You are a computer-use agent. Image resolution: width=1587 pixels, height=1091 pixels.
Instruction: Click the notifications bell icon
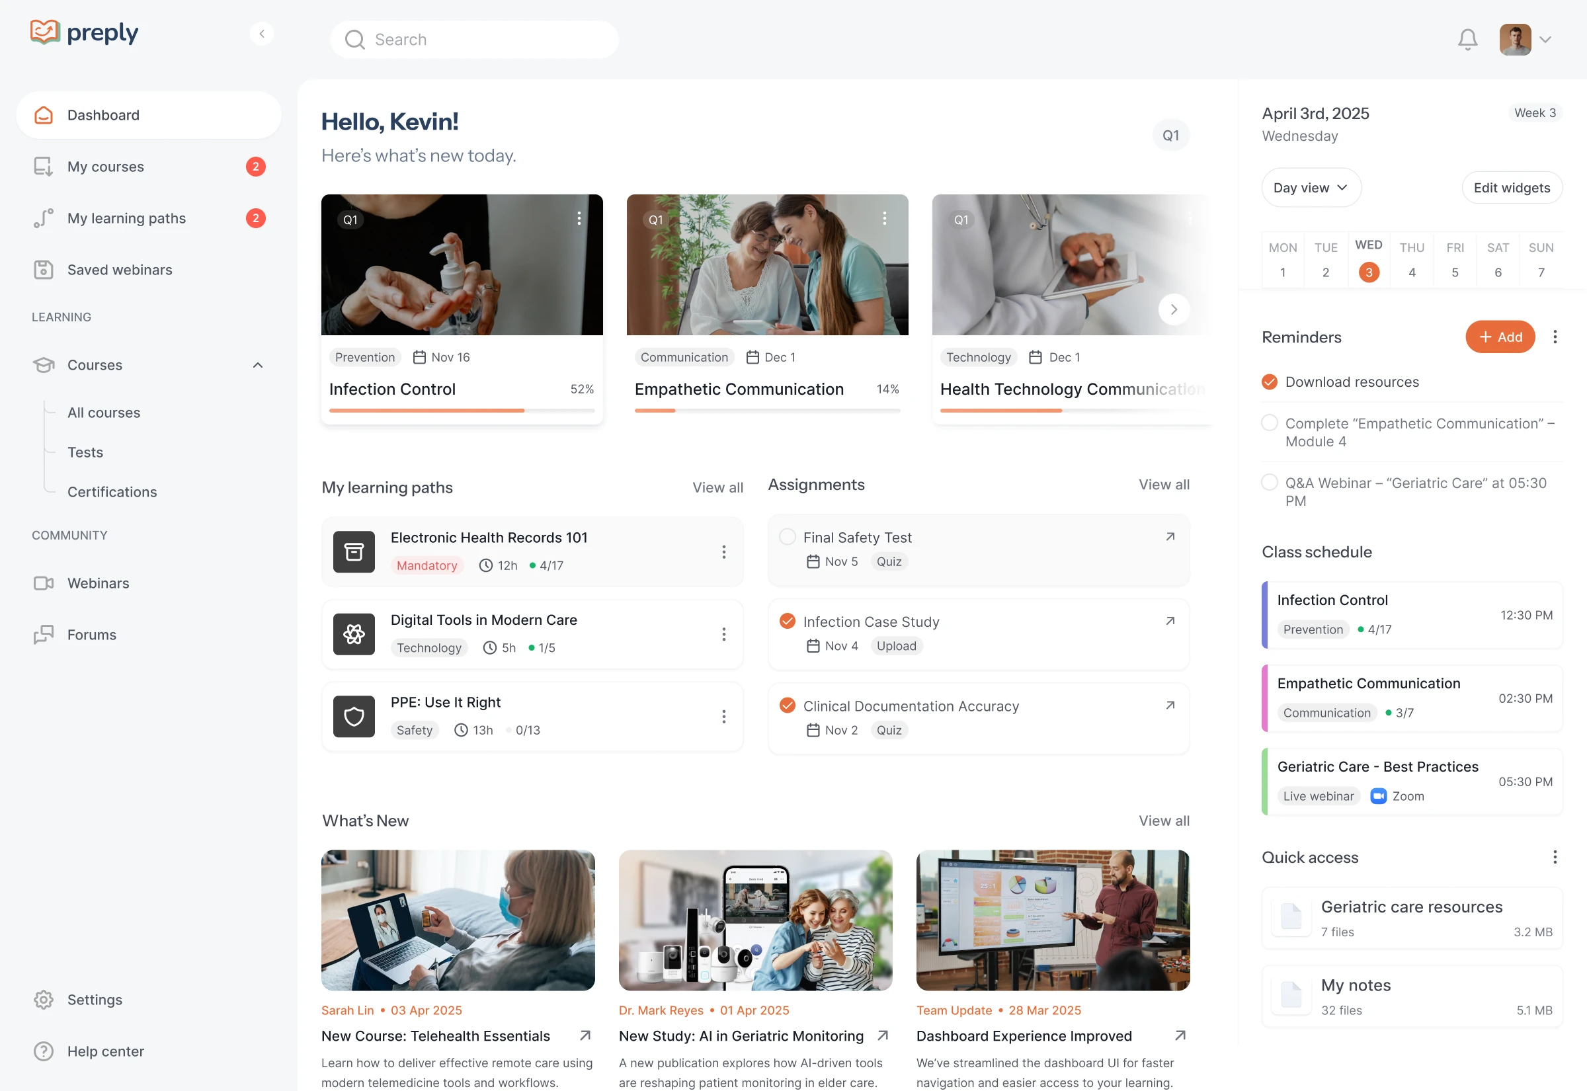(1467, 40)
